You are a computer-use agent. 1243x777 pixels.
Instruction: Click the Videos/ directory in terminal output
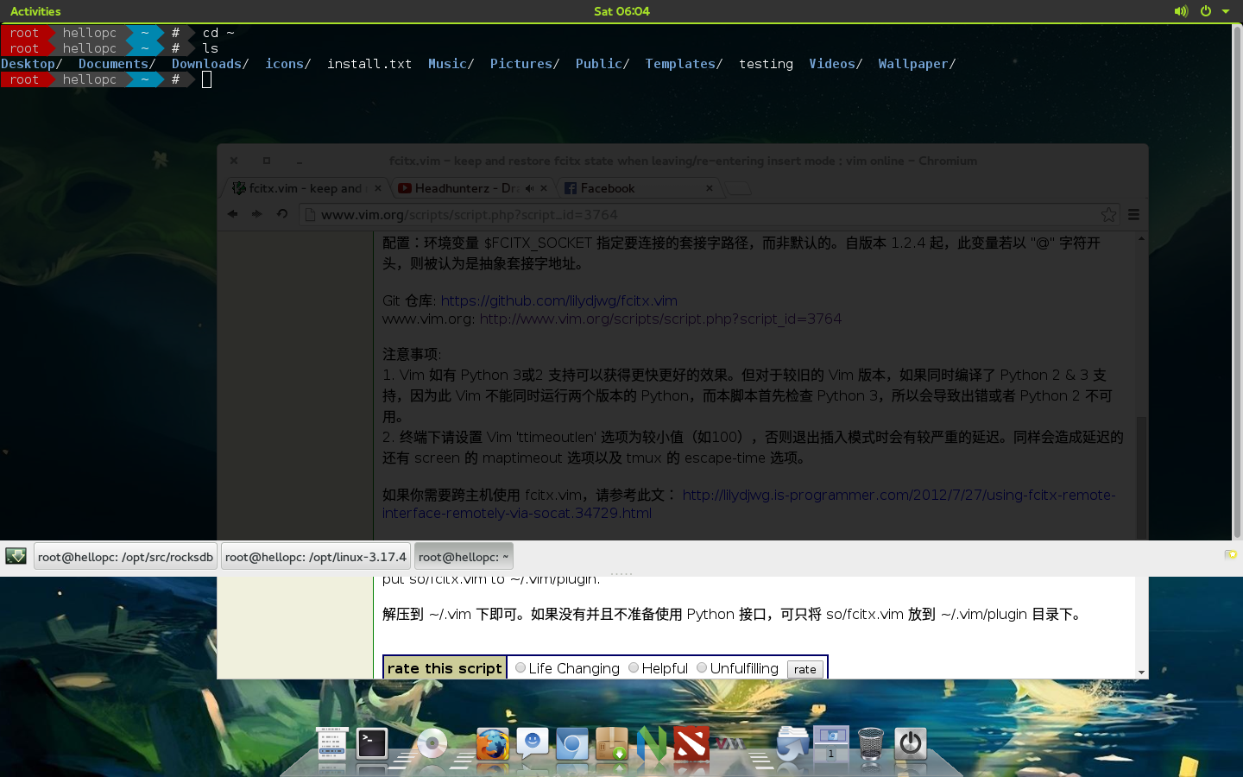[836, 64]
